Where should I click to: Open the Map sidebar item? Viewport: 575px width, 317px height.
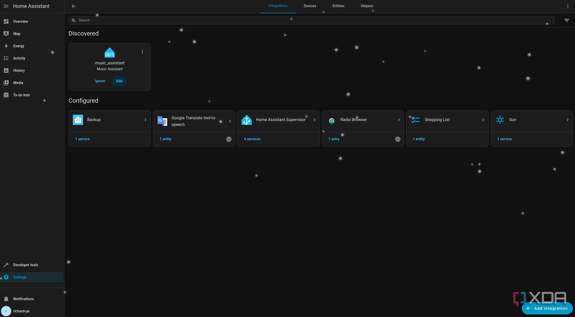click(17, 34)
